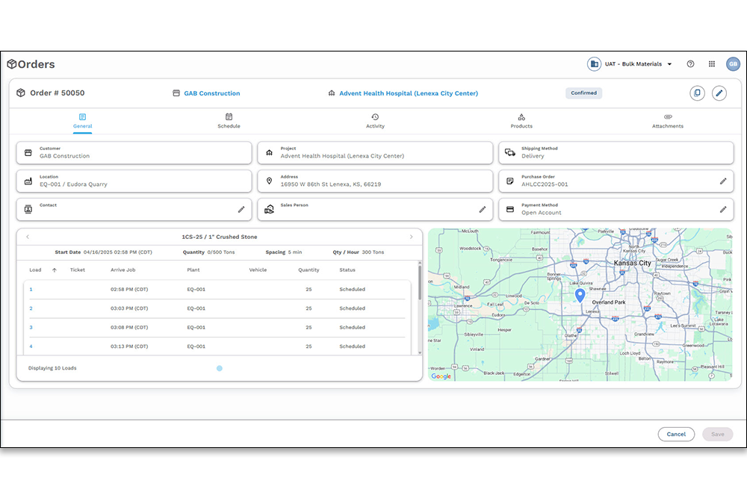The height and width of the screenshot is (498, 747).
Task: Edit the Contact field
Action: (241, 210)
